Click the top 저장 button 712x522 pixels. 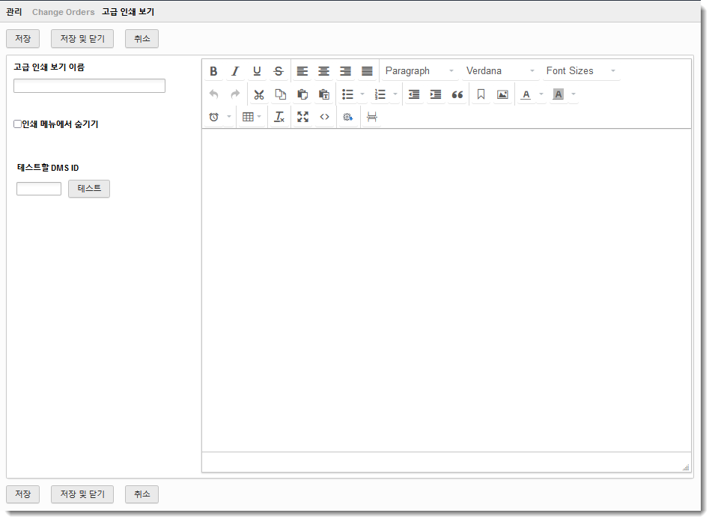(22, 39)
